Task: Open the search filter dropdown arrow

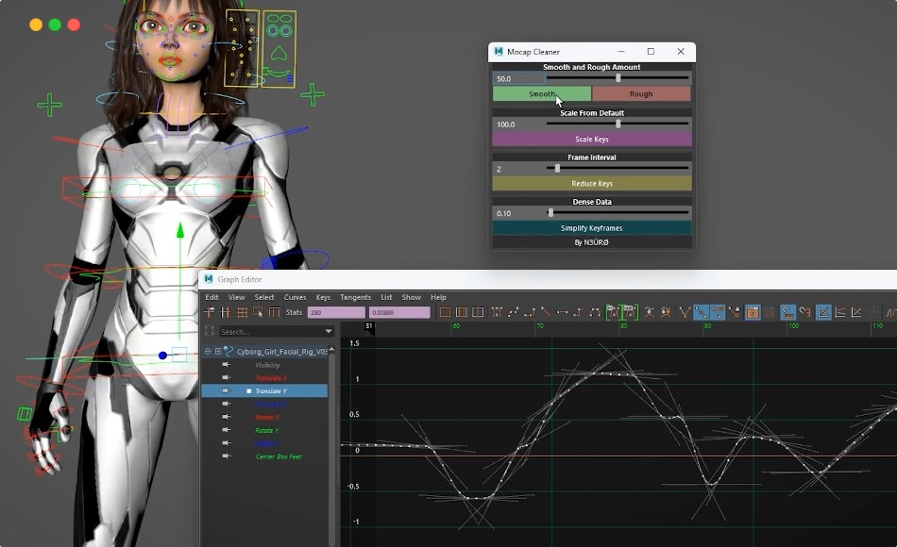Action: (329, 331)
